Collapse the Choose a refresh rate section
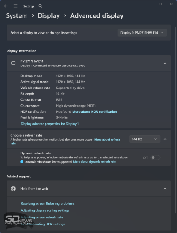The image size is (177, 233). pyautogui.click(x=165, y=139)
